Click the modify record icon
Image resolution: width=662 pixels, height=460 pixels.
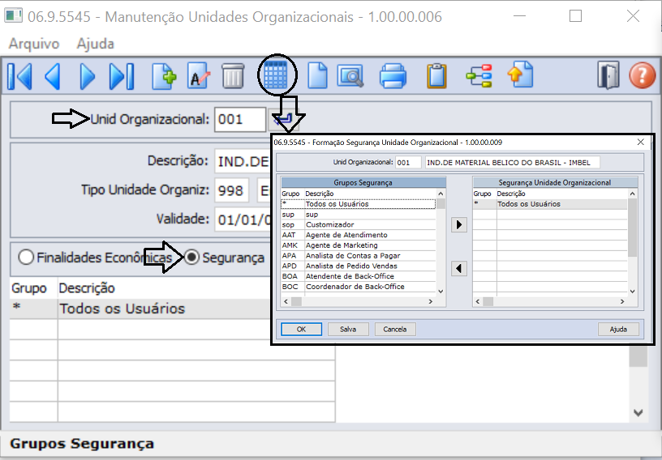[x=198, y=76]
